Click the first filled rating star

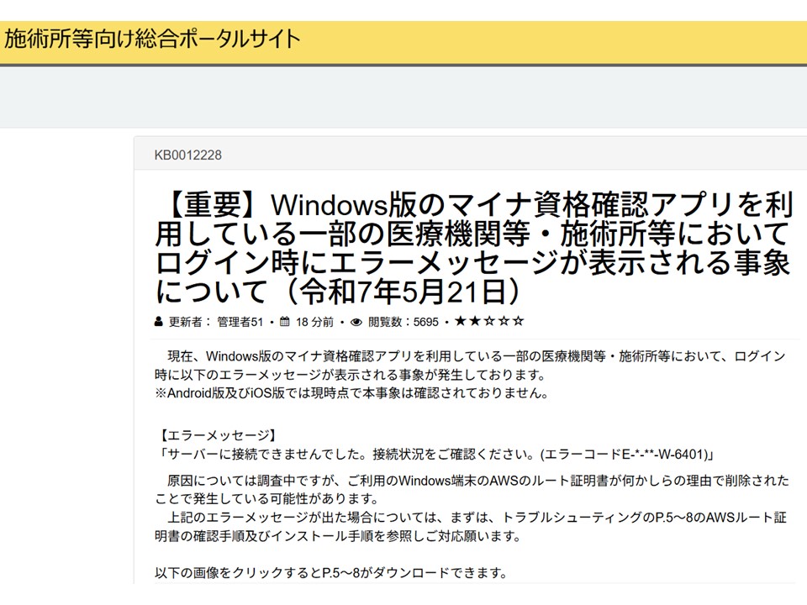(460, 321)
